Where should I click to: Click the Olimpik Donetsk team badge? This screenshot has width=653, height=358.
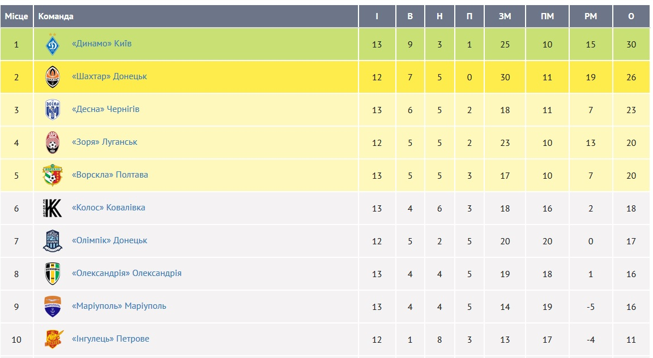coord(53,241)
